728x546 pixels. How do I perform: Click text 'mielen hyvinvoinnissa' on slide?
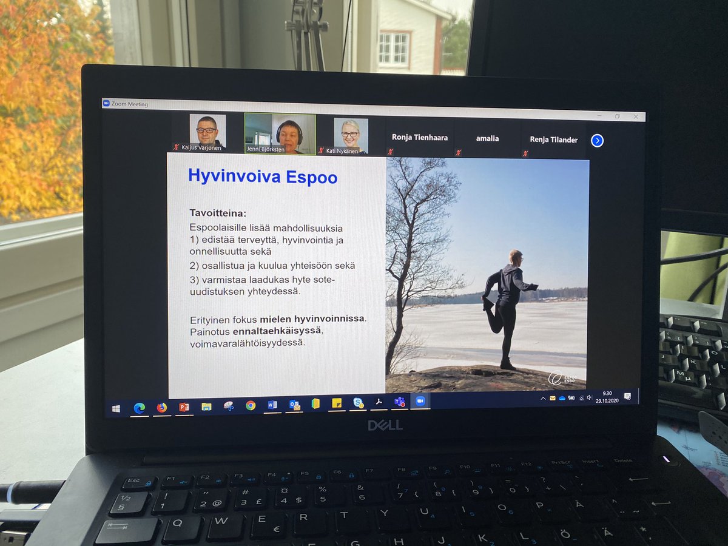coord(313,318)
